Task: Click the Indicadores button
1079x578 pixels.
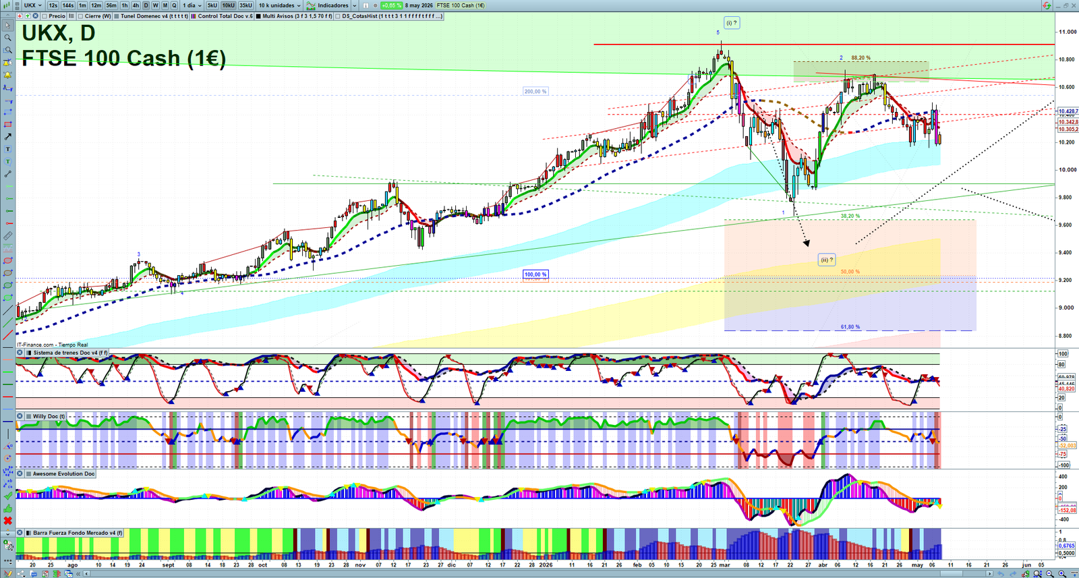Action: click(327, 5)
